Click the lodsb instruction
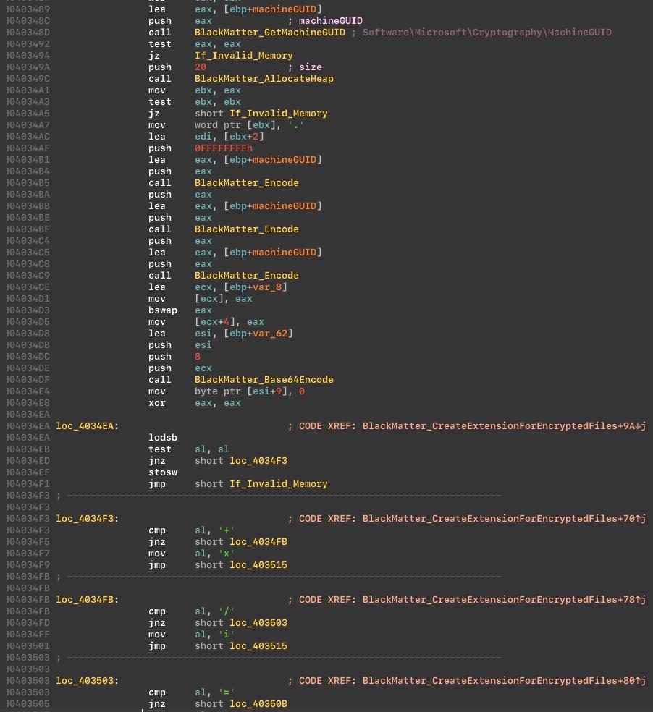 pos(162,438)
